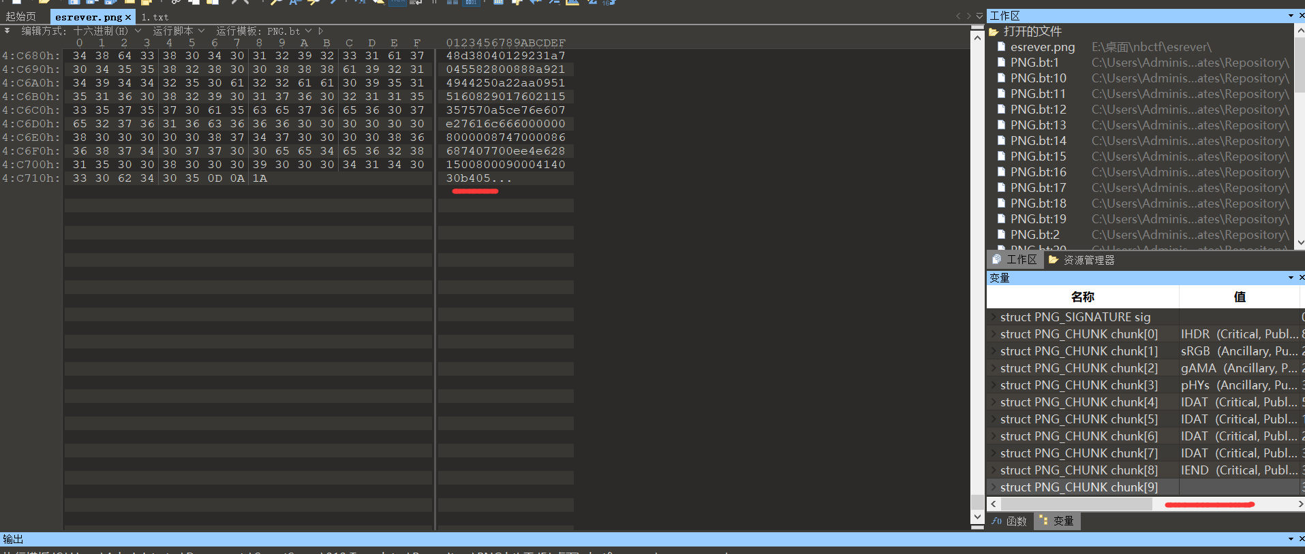Screen dimensions: 1305x554
Task: Go to next tab with right arrow
Action: [x=968, y=16]
